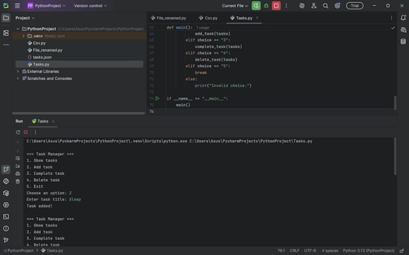Open the Structure tool window icon
This screenshot has height=255, width=409.
click(6, 33)
